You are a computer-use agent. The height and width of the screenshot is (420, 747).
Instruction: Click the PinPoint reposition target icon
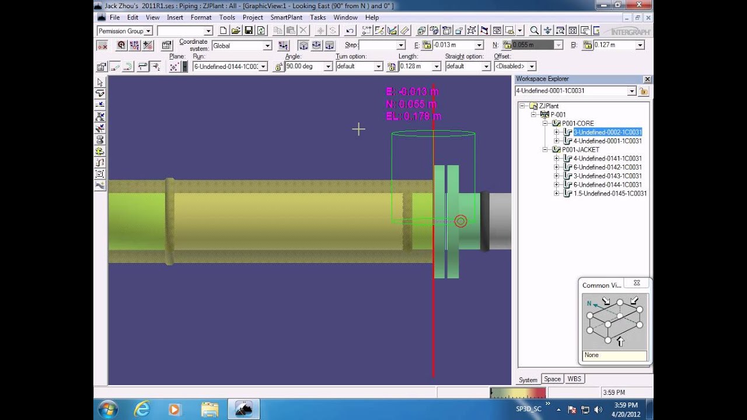(x=121, y=45)
